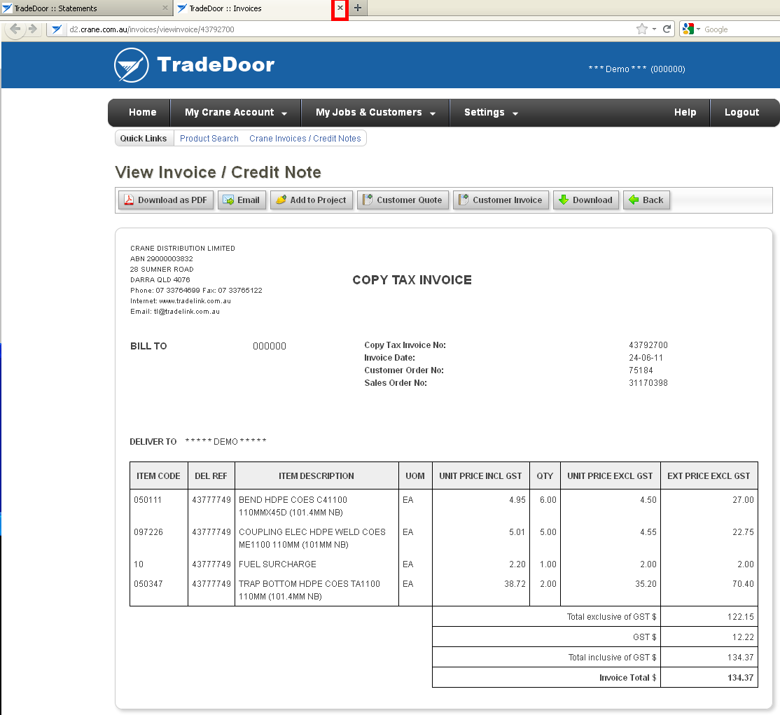
Task: Click the COPY TAX INVOICE heading
Action: pos(412,280)
